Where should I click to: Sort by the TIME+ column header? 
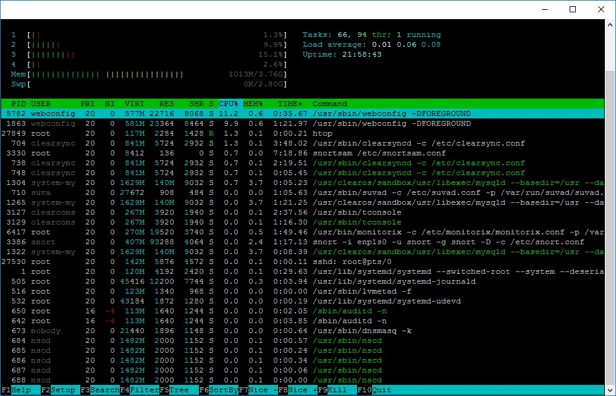(x=290, y=104)
